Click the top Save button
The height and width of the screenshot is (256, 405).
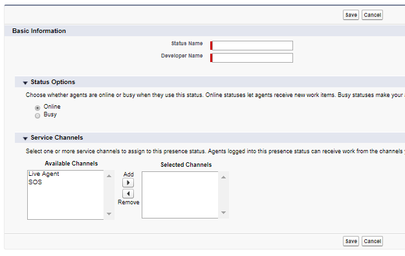coord(351,15)
